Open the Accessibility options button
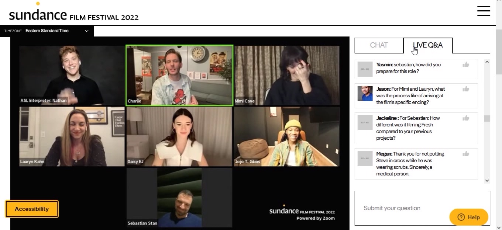Viewport: 502px width, 230px height. click(32, 209)
